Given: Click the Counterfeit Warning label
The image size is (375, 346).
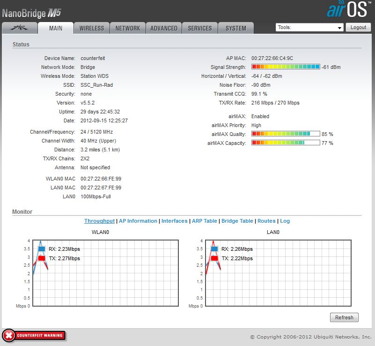Looking at the screenshot, I should [x=40, y=336].
